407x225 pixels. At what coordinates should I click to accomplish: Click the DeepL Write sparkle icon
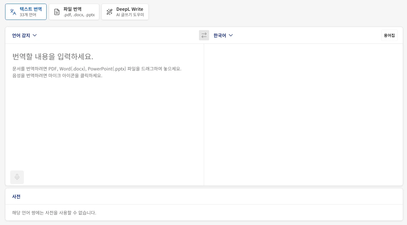click(x=109, y=12)
